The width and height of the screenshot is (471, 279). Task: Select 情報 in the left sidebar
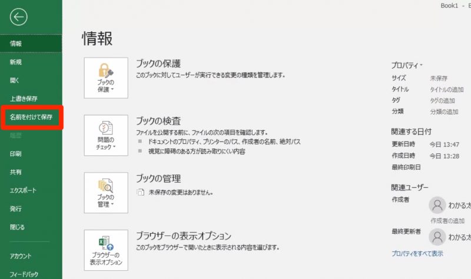(x=16, y=43)
